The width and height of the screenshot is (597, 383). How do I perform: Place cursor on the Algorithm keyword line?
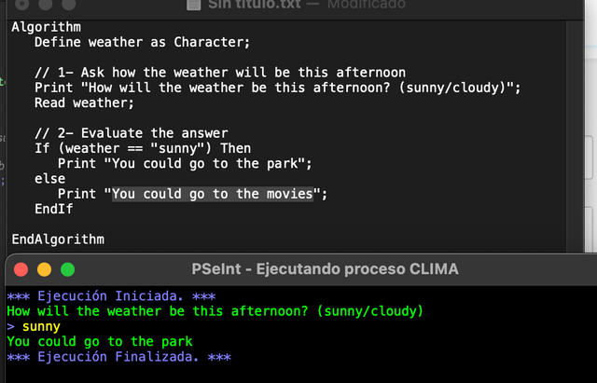[47, 27]
